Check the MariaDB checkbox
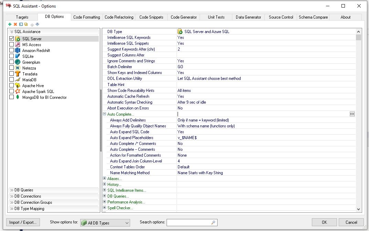The height and width of the screenshot is (231, 369). (x=12, y=80)
